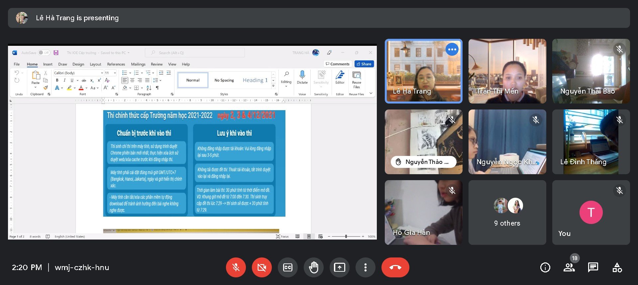This screenshot has height=285, width=638.
Task: Toggle closed captions CC button
Action: [x=288, y=267]
